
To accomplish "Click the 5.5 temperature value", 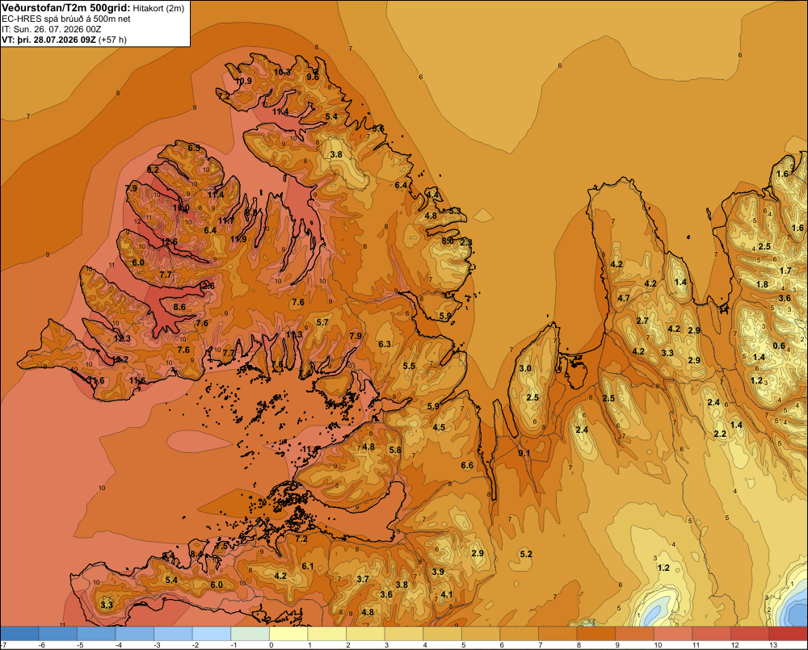I will [409, 367].
